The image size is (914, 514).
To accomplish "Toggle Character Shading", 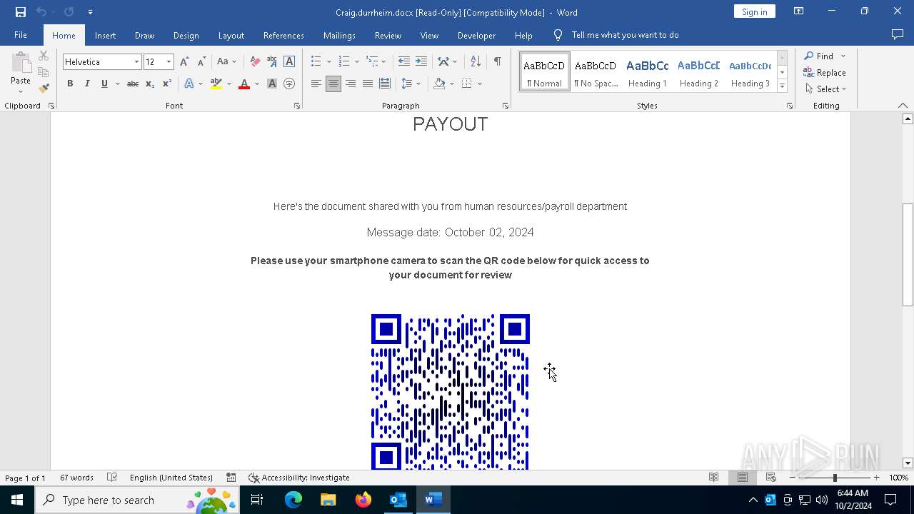I will [272, 84].
